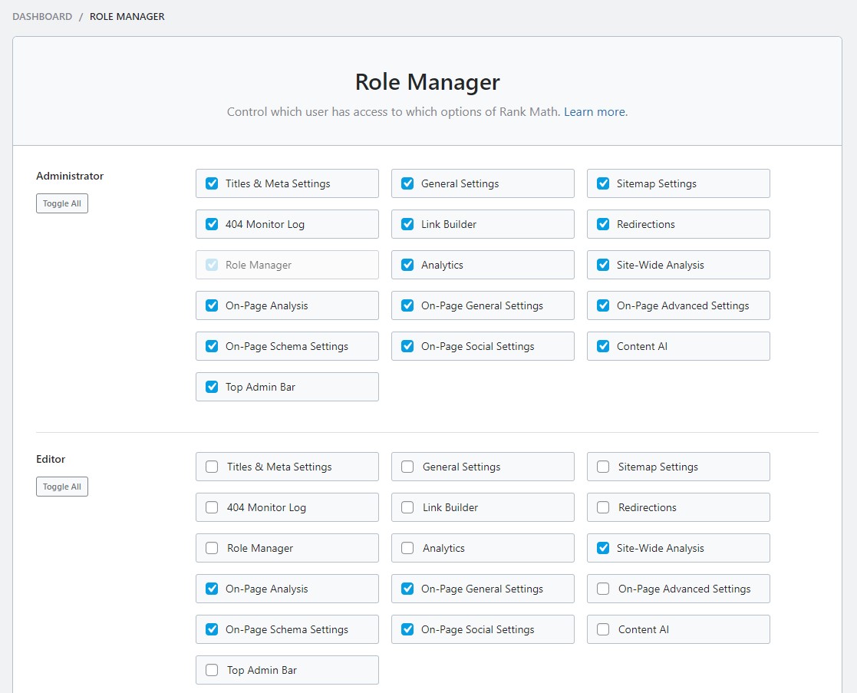
Task: Click the ROLE MANAGER breadcrumb text
Action: click(127, 16)
